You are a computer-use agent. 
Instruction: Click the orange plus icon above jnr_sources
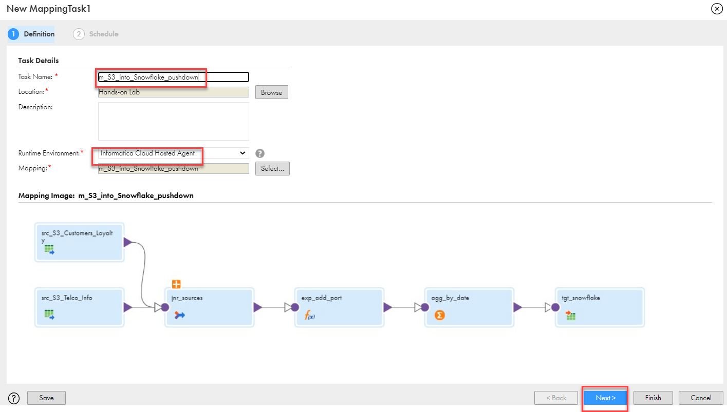point(176,284)
